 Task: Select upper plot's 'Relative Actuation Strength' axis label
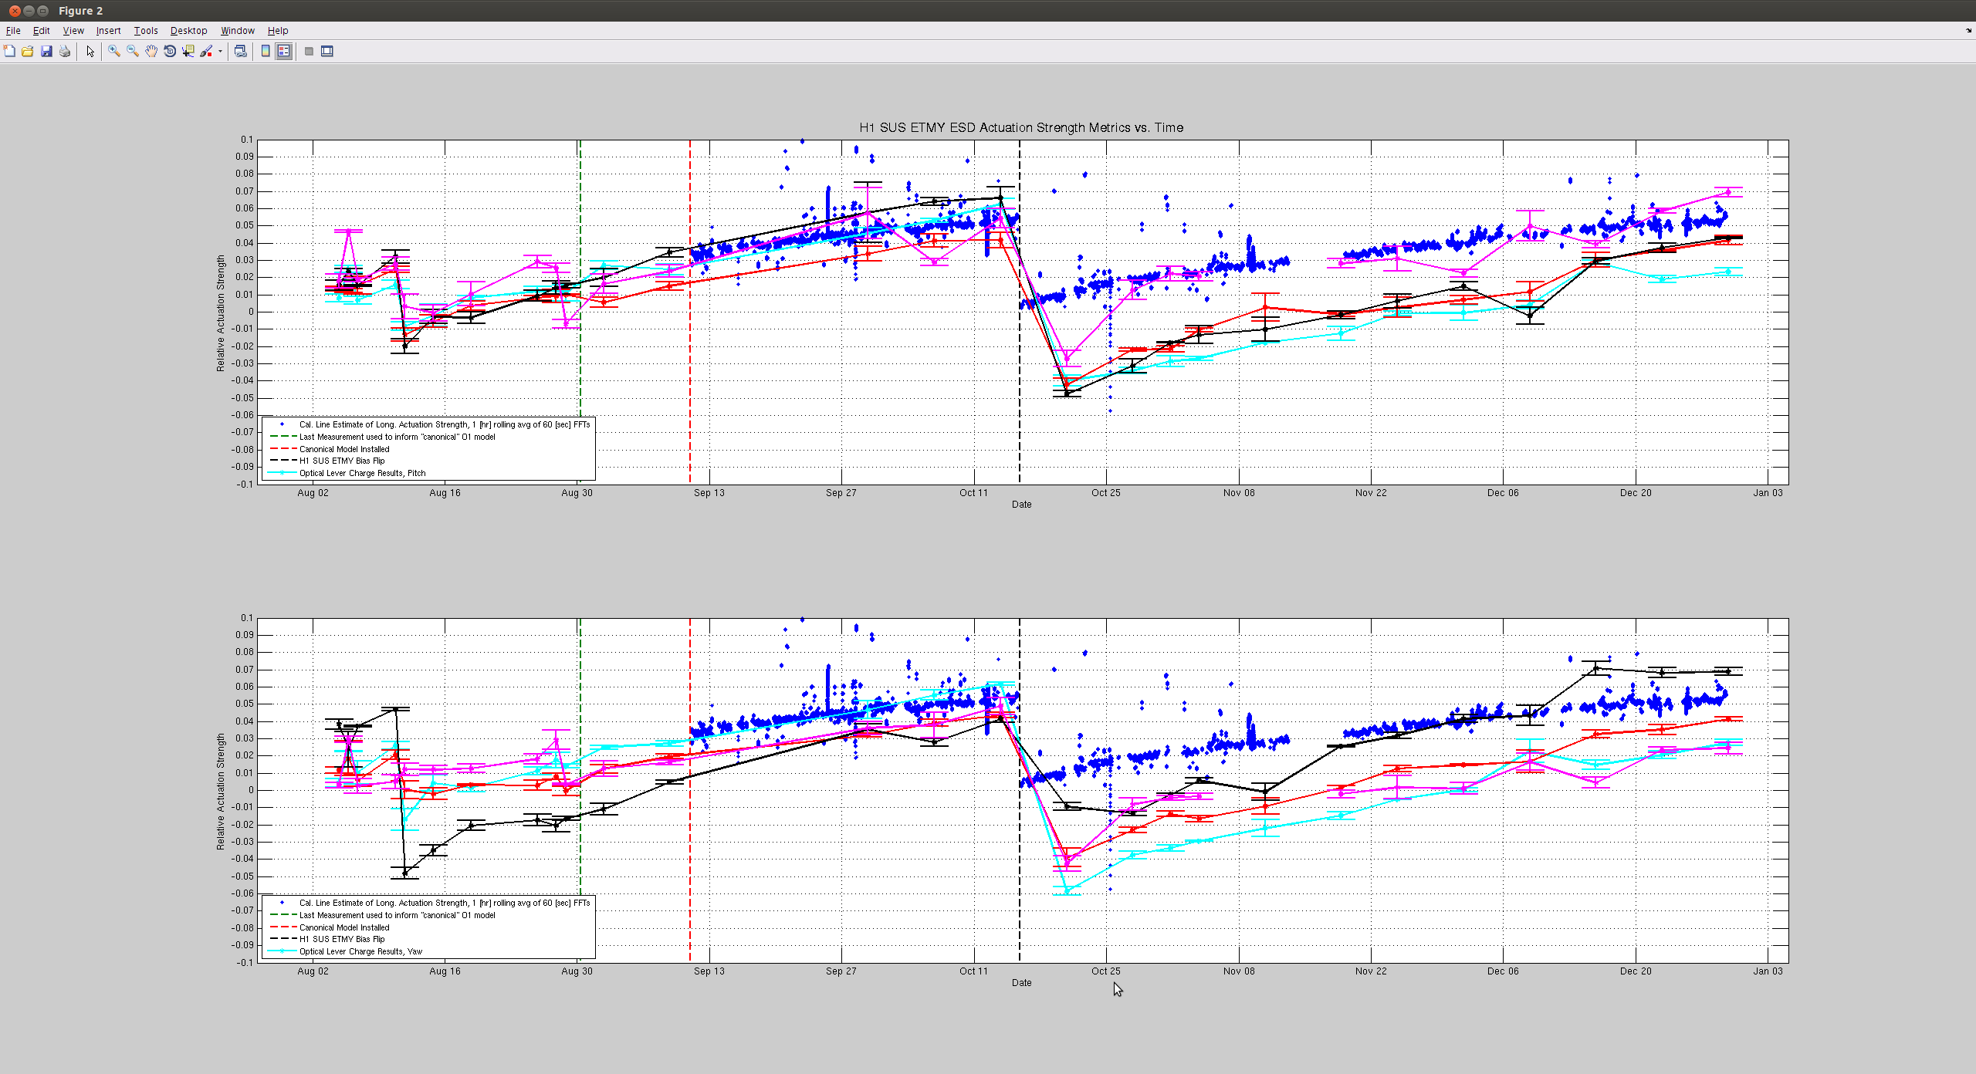coord(221,313)
